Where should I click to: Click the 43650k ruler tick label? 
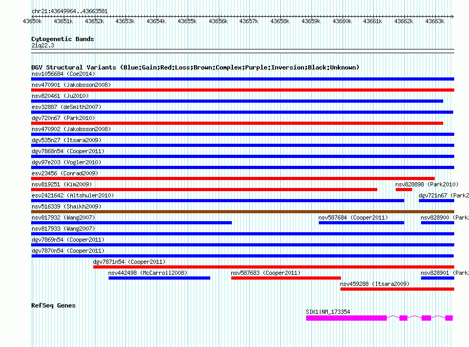[32, 21]
